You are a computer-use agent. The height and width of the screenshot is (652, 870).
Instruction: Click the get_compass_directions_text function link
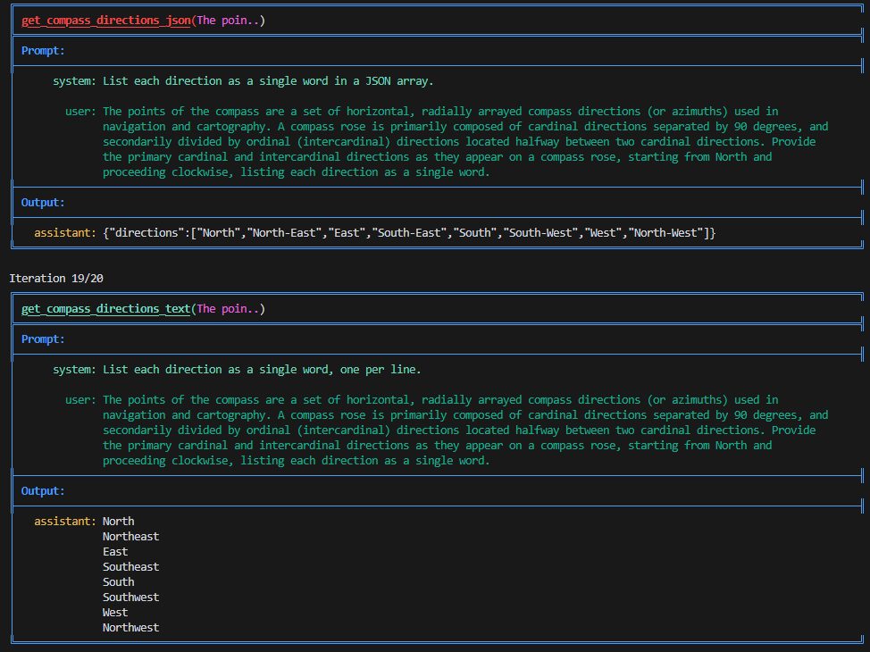(105, 309)
